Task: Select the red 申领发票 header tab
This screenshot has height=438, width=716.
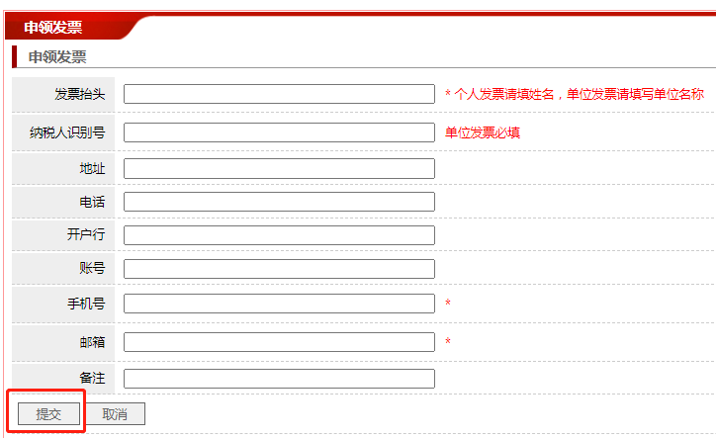Action: (53, 27)
